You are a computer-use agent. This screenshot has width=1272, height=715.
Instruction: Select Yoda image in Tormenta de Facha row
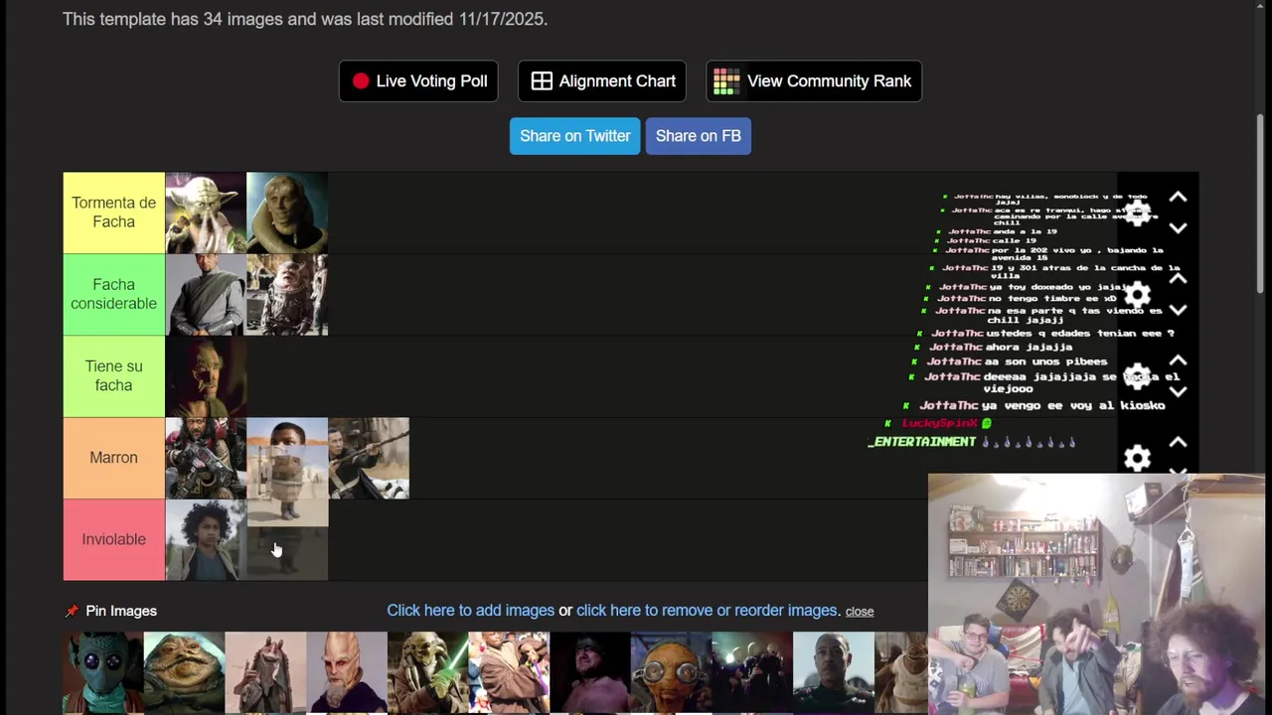click(206, 213)
